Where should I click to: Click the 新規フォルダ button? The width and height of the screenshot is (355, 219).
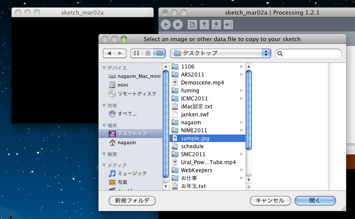coord(132,200)
